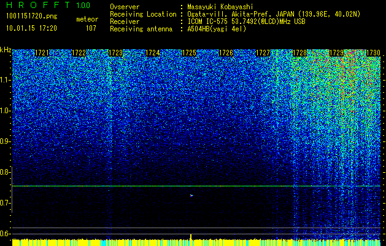This screenshot has height=246, width=386.
Task: Click the meteor count value 107
Action: coord(91,28)
